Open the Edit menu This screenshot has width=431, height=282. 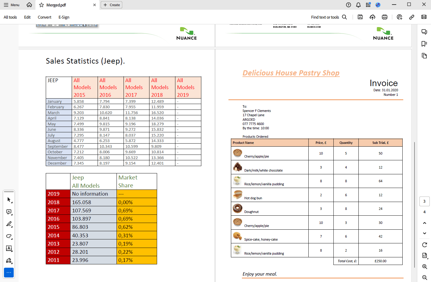[x=27, y=17]
